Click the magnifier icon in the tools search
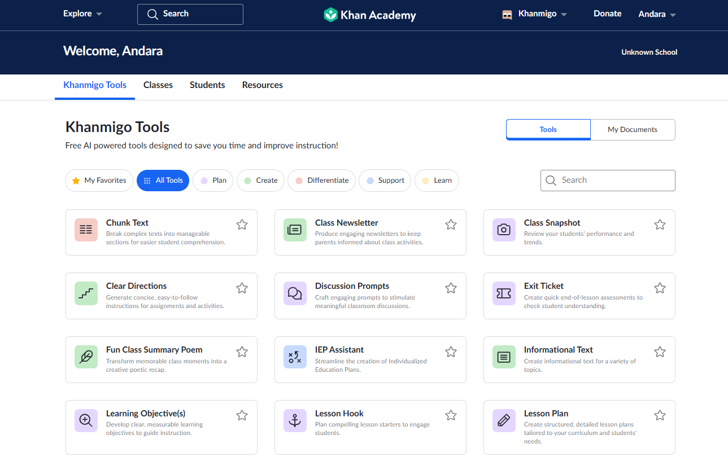 point(551,181)
